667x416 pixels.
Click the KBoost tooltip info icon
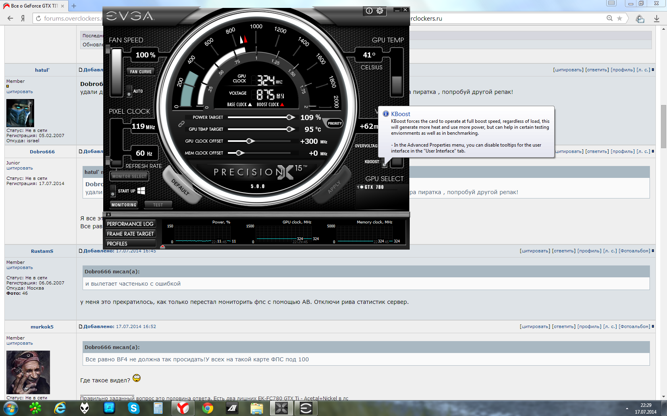[386, 114]
